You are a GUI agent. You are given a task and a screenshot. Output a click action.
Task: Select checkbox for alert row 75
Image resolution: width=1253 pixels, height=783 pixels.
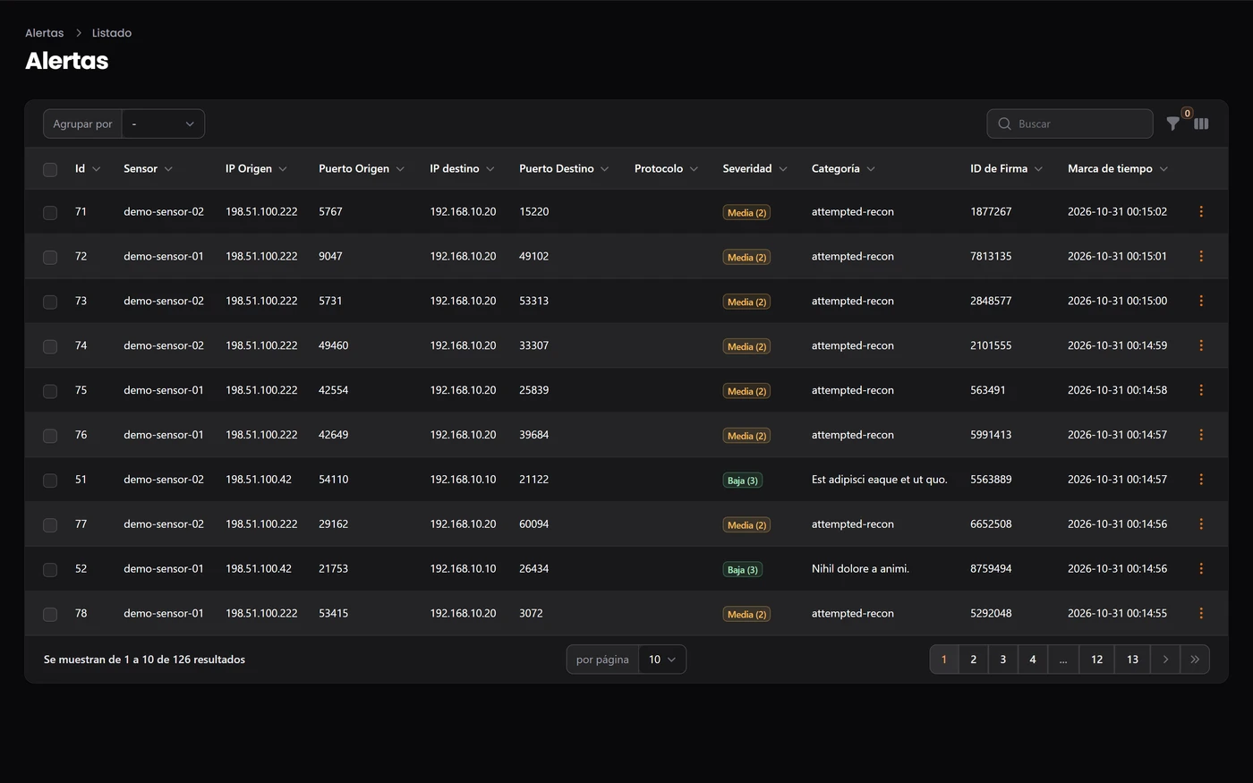50,392
